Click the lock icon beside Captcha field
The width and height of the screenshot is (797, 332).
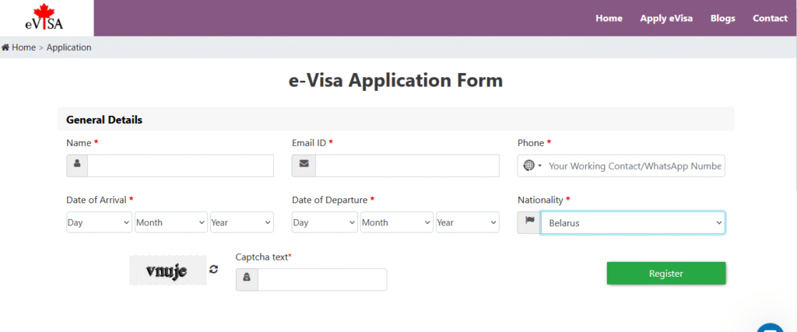(247, 280)
